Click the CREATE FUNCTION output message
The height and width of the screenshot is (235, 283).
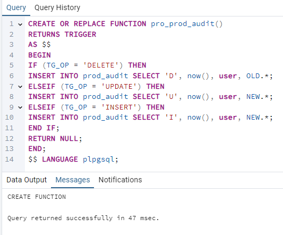[37, 197]
